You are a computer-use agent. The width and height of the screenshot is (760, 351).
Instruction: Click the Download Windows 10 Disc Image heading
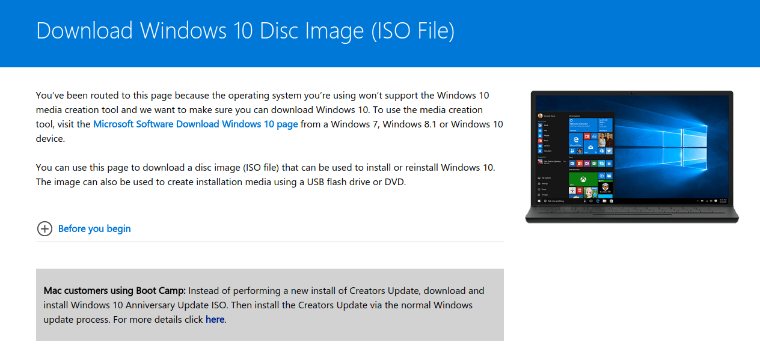[245, 31]
